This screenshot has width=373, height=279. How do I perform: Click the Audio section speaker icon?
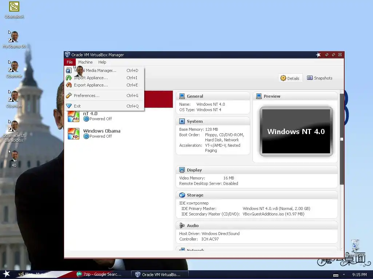182,225
